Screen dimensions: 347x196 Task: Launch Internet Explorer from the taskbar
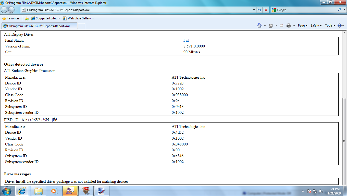[x=22, y=191]
